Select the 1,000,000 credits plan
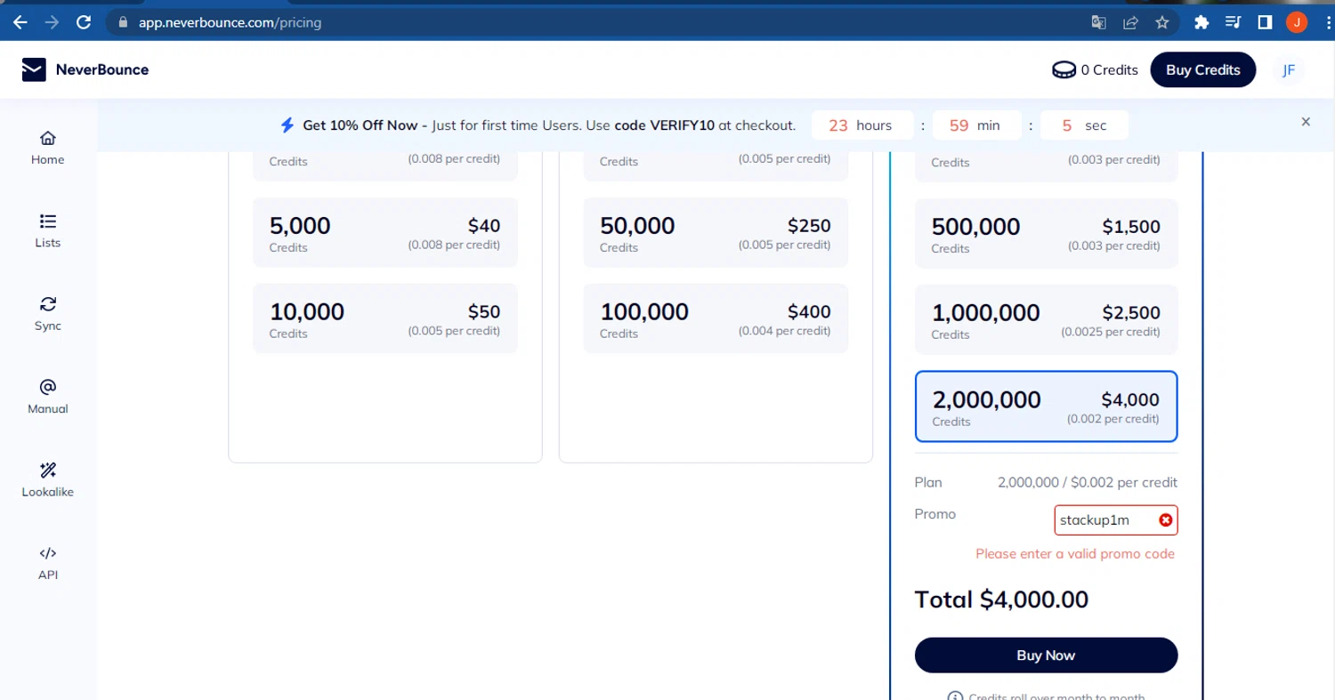The height and width of the screenshot is (700, 1335). click(x=1046, y=319)
